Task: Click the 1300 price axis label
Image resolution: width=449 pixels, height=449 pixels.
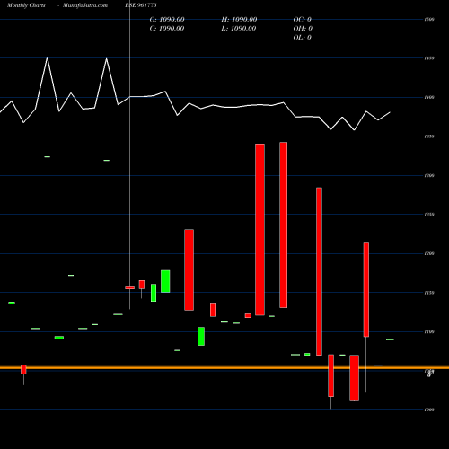Action: [429, 176]
